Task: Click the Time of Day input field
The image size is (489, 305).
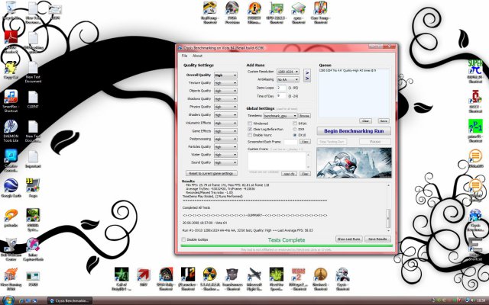Action: click(281, 96)
